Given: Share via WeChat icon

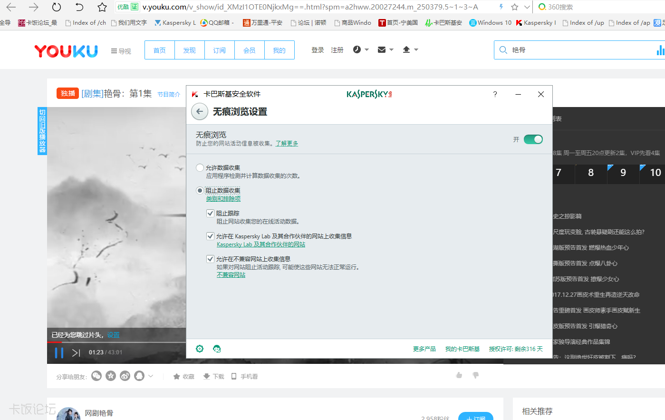Looking at the screenshot, I should 96,376.
